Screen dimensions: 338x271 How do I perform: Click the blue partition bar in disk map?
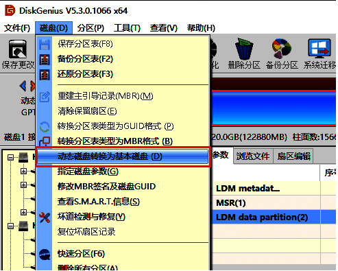(x=274, y=108)
